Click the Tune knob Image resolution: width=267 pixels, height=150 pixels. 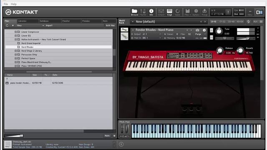pyautogui.click(x=219, y=31)
